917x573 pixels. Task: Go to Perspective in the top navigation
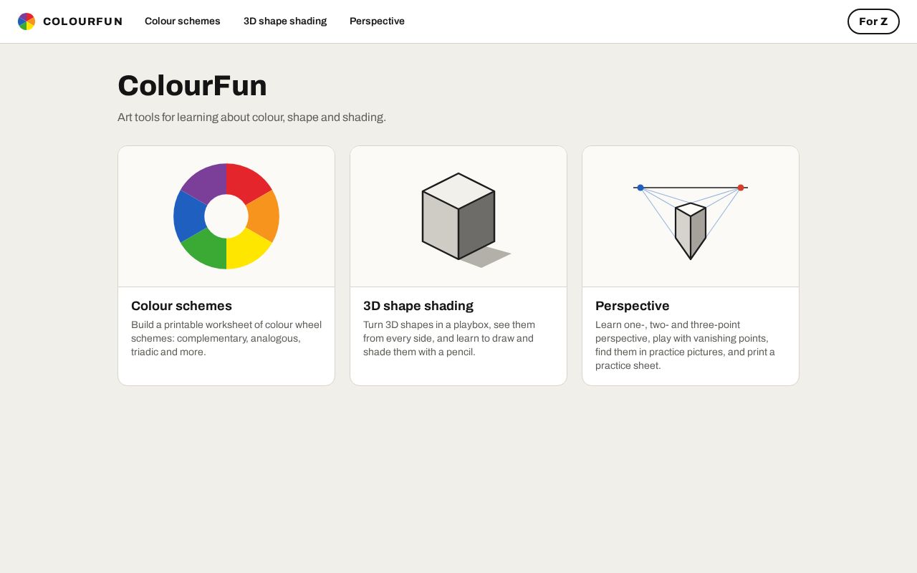[x=377, y=21]
